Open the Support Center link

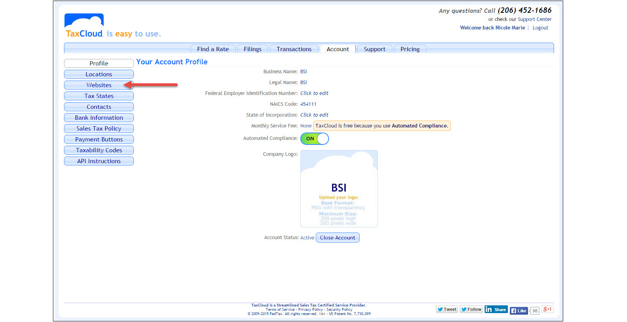[535, 19]
